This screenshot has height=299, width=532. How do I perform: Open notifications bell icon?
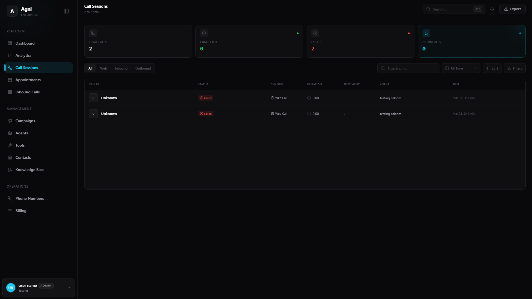[492, 9]
